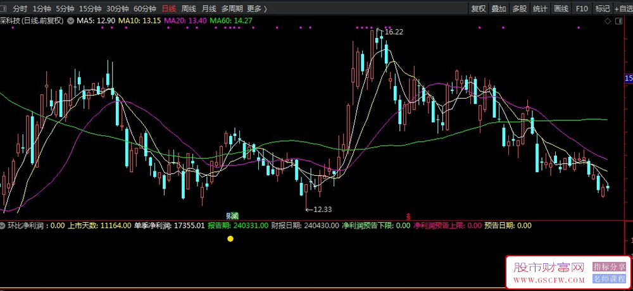
Task: Click the 指标分享 link in banner
Action: (609, 267)
